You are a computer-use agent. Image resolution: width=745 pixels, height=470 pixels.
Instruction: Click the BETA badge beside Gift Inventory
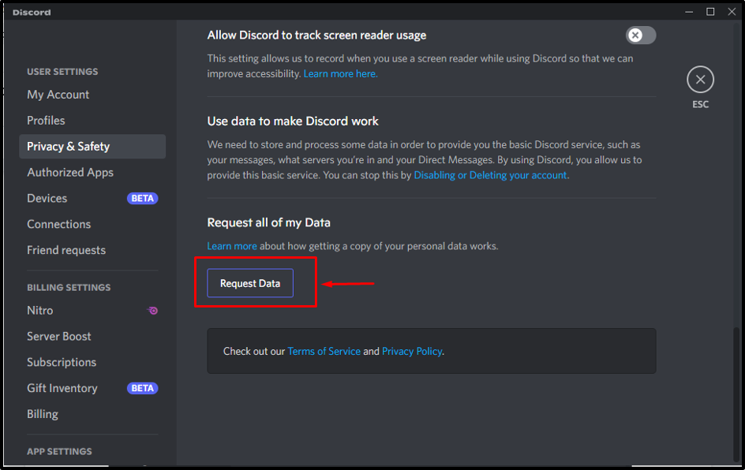[142, 389]
